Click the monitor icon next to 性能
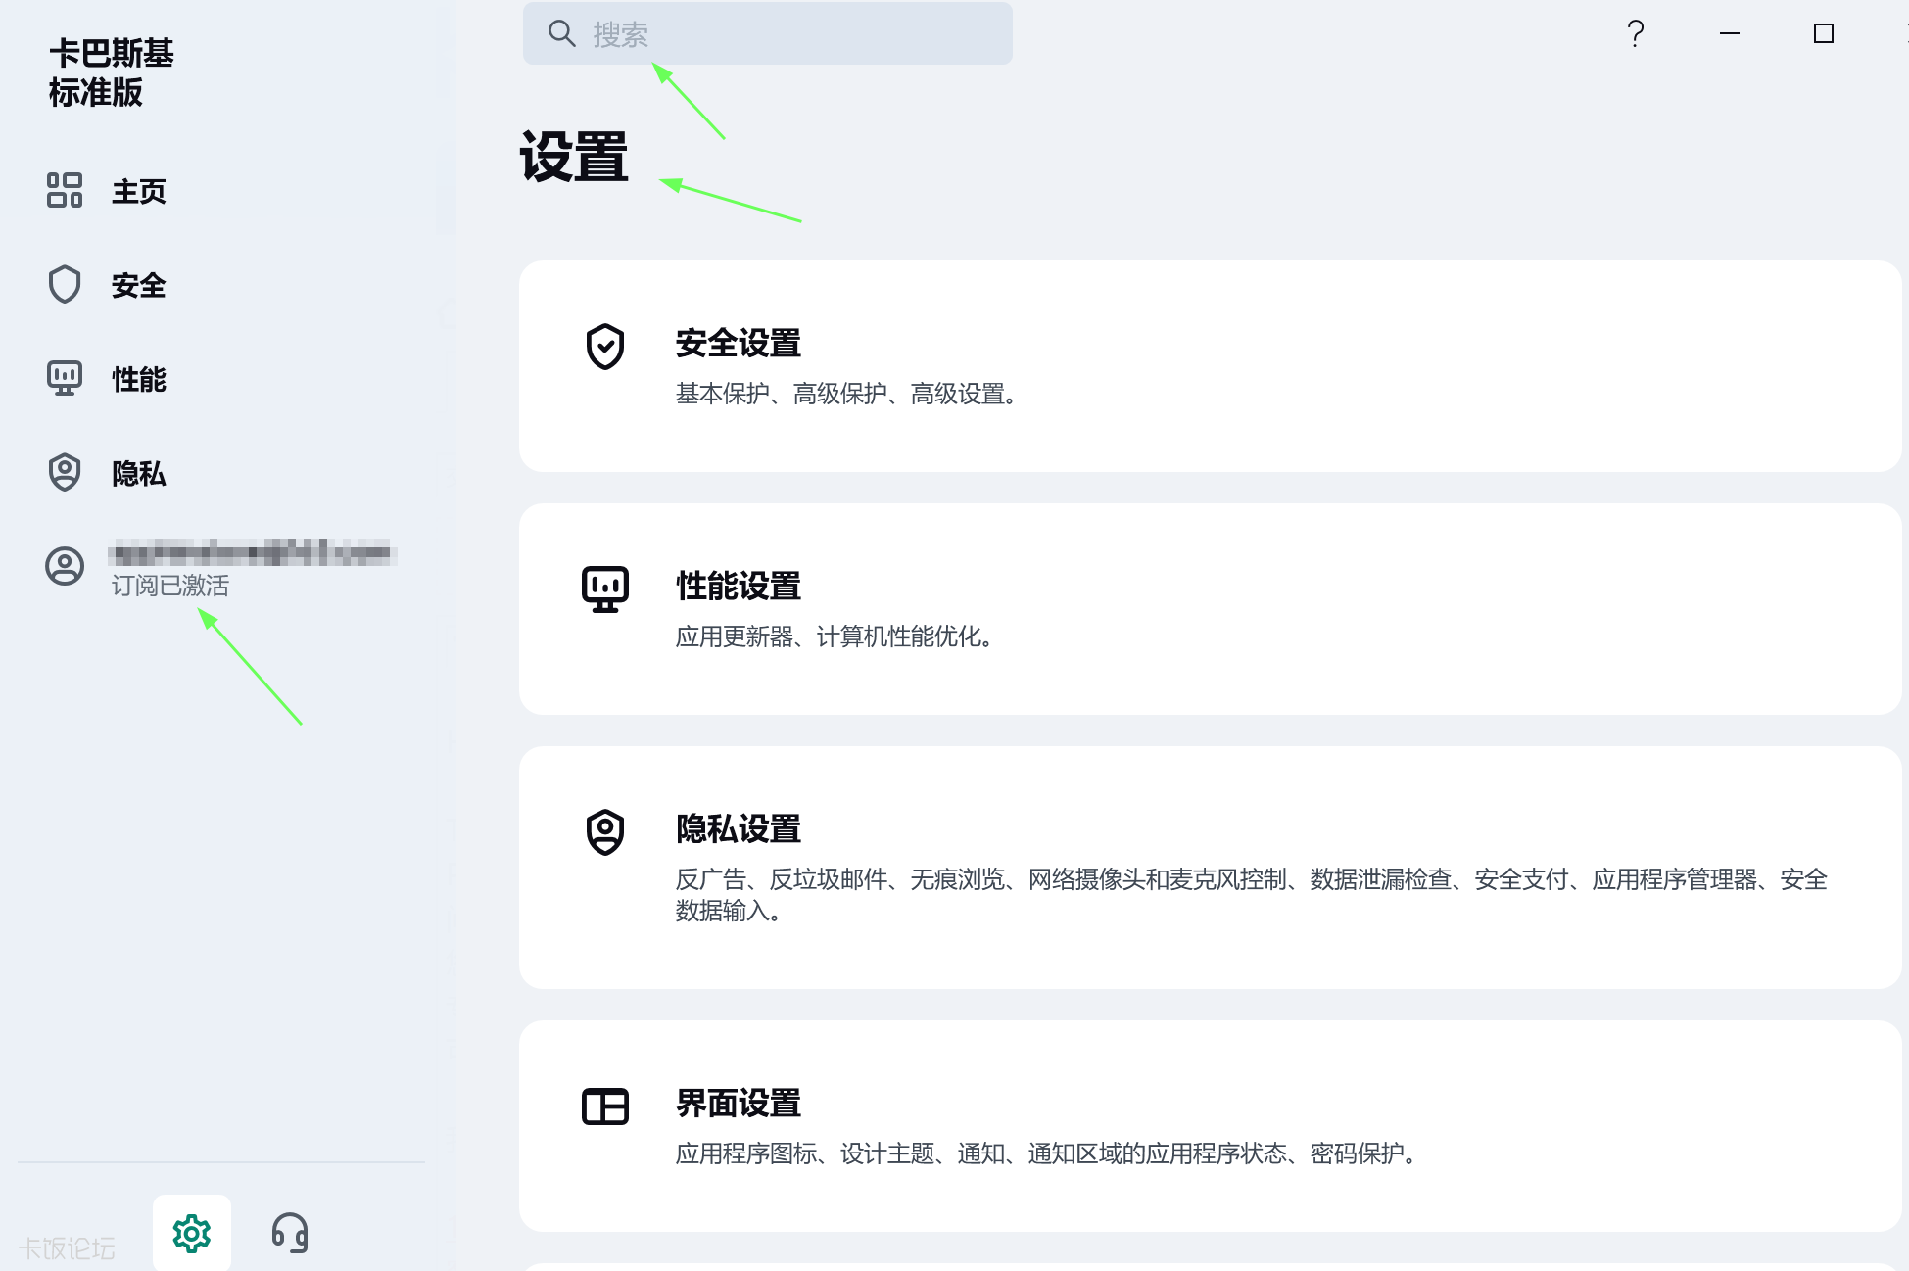Viewport: 1909px width, 1271px height. click(65, 378)
